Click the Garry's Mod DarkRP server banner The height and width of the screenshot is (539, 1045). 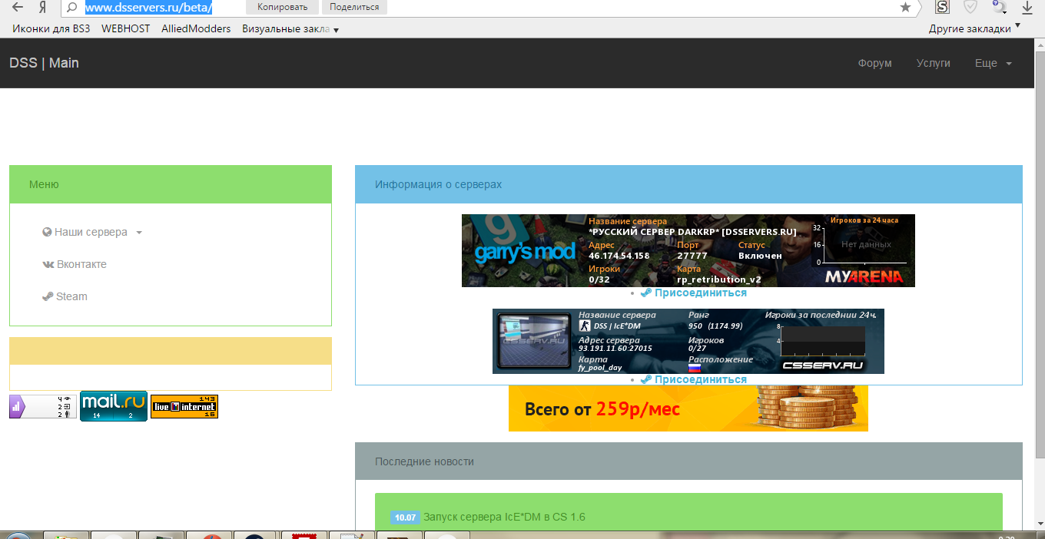pyautogui.click(x=688, y=250)
